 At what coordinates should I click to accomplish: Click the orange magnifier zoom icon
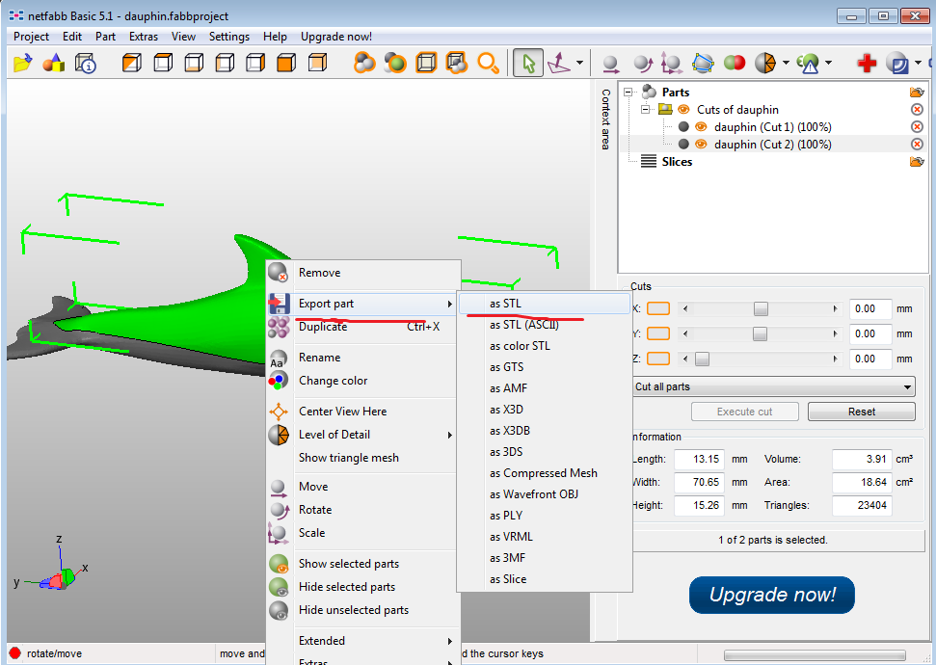[x=488, y=63]
